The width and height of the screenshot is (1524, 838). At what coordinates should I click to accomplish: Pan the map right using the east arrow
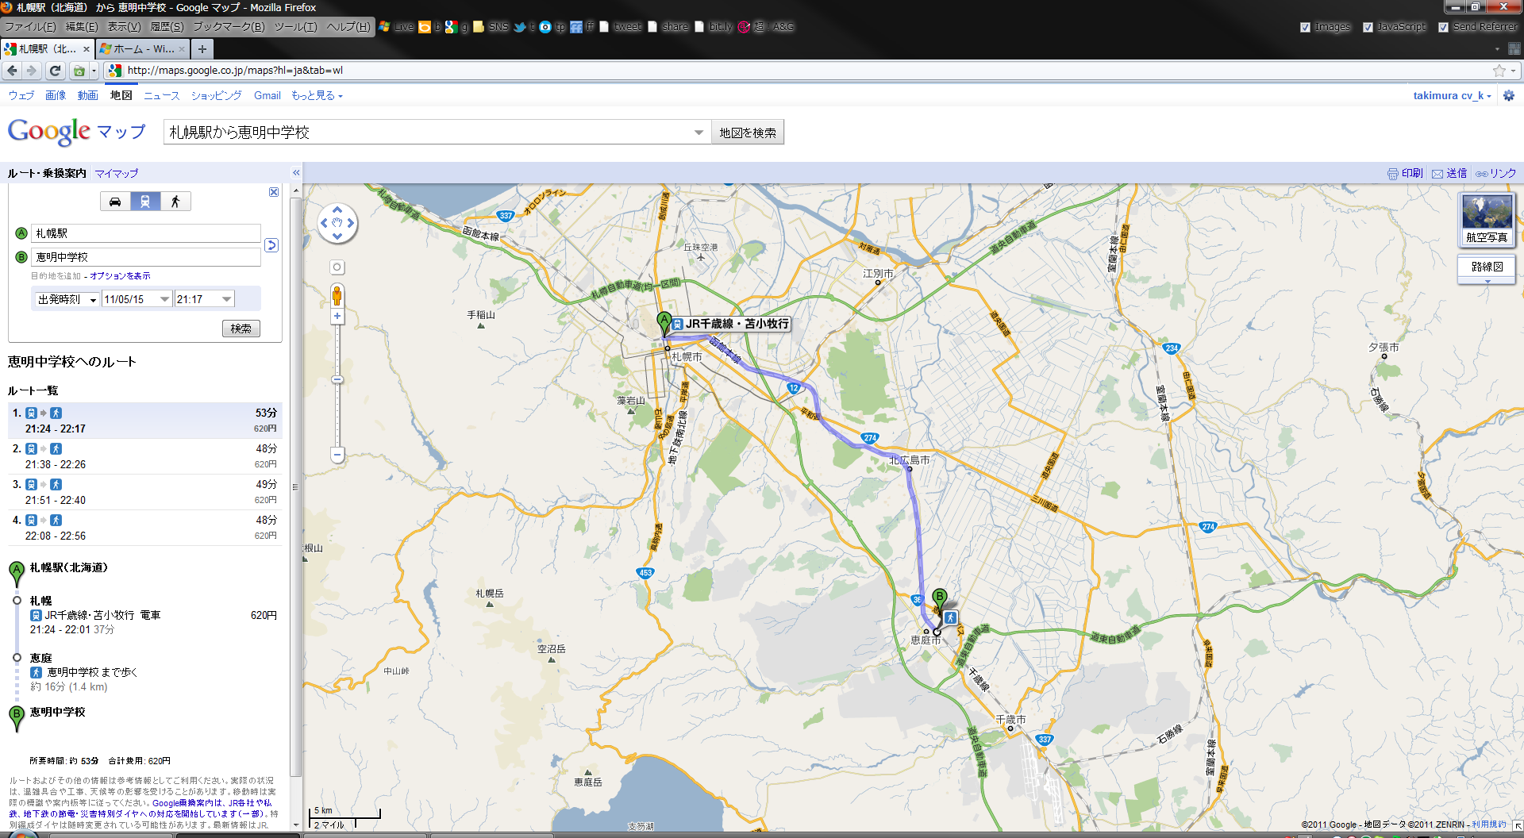pos(351,223)
